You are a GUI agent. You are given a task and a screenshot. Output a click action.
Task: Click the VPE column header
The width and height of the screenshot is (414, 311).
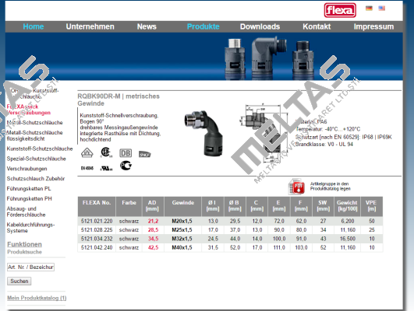tap(372, 206)
